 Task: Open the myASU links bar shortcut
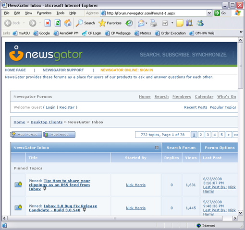(21, 33)
